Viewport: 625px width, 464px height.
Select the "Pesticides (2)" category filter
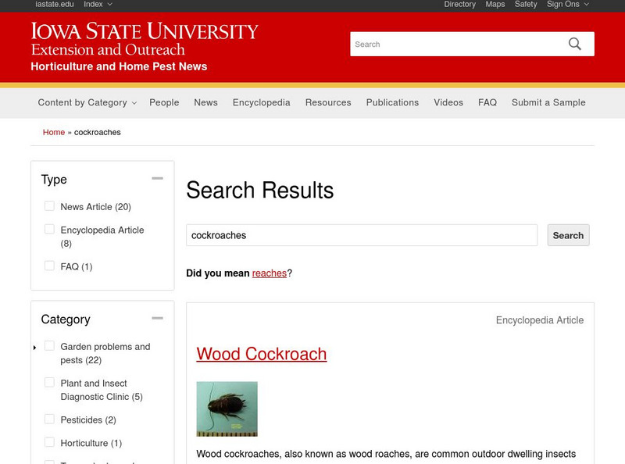point(49,419)
